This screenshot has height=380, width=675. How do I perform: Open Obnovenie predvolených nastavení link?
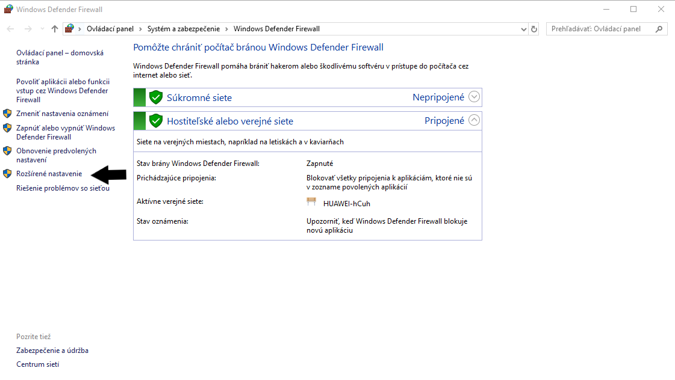[x=56, y=155]
